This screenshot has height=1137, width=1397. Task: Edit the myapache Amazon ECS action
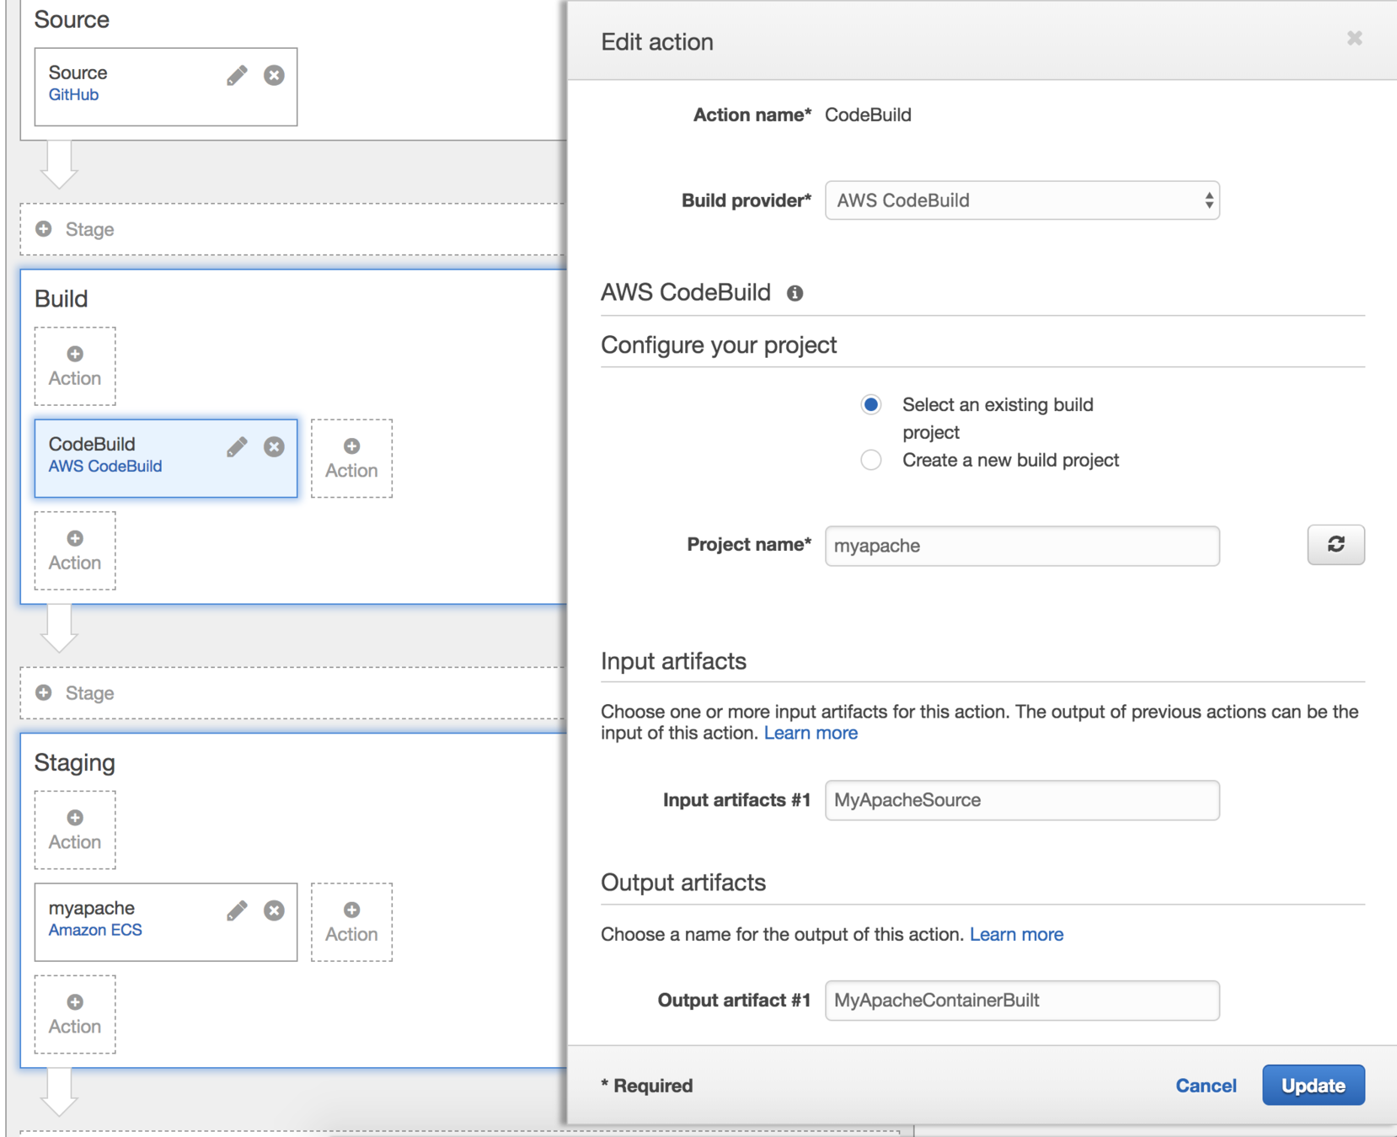(237, 910)
